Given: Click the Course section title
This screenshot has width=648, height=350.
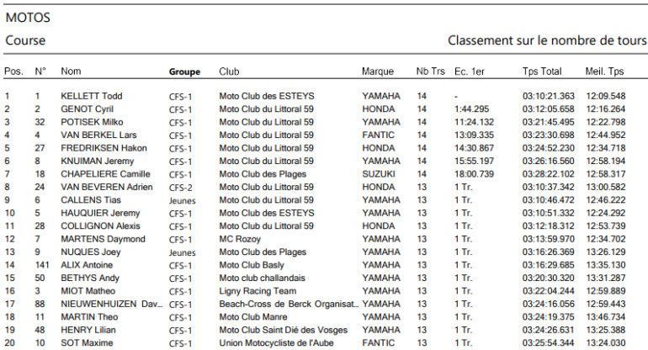Looking at the screenshot, I should [x=25, y=40].
